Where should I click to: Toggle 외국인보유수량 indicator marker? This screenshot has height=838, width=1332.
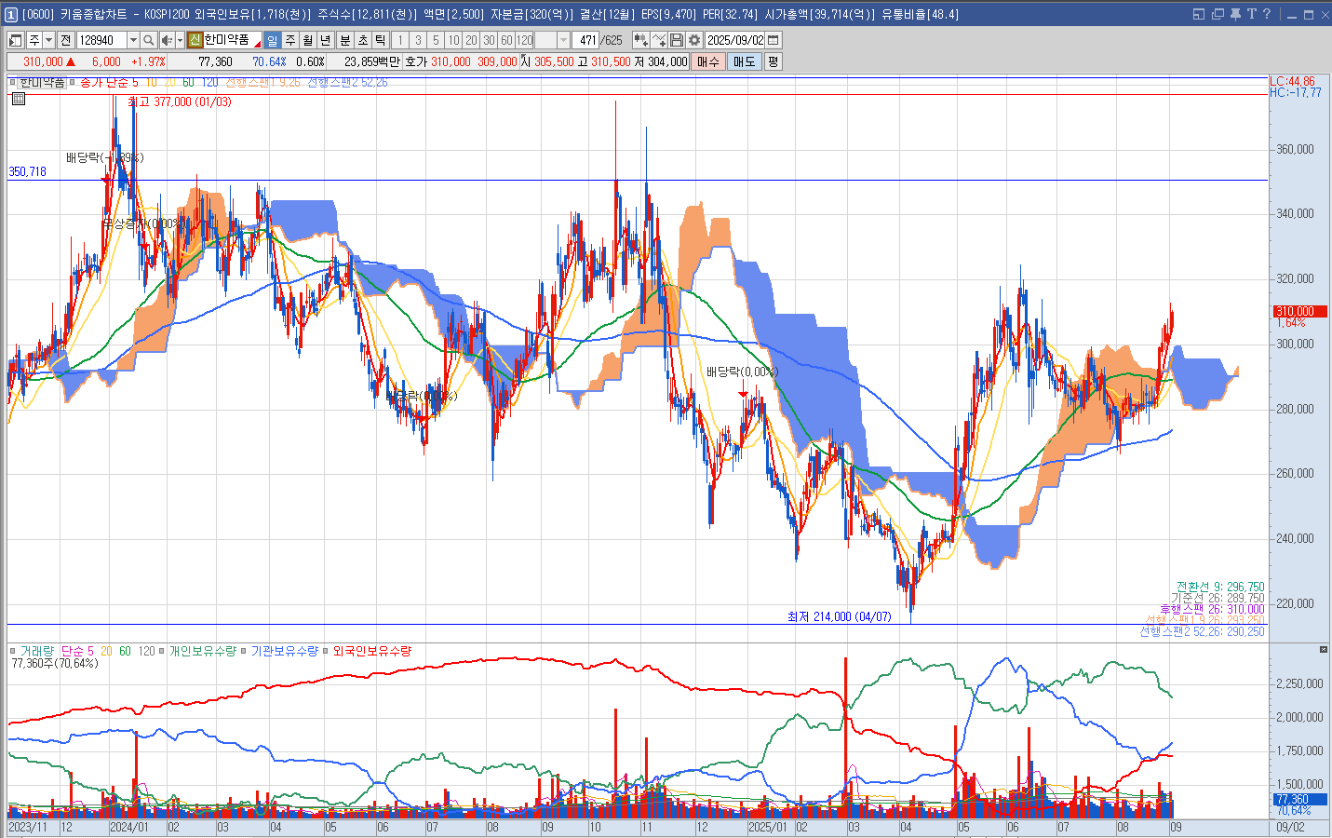326,651
